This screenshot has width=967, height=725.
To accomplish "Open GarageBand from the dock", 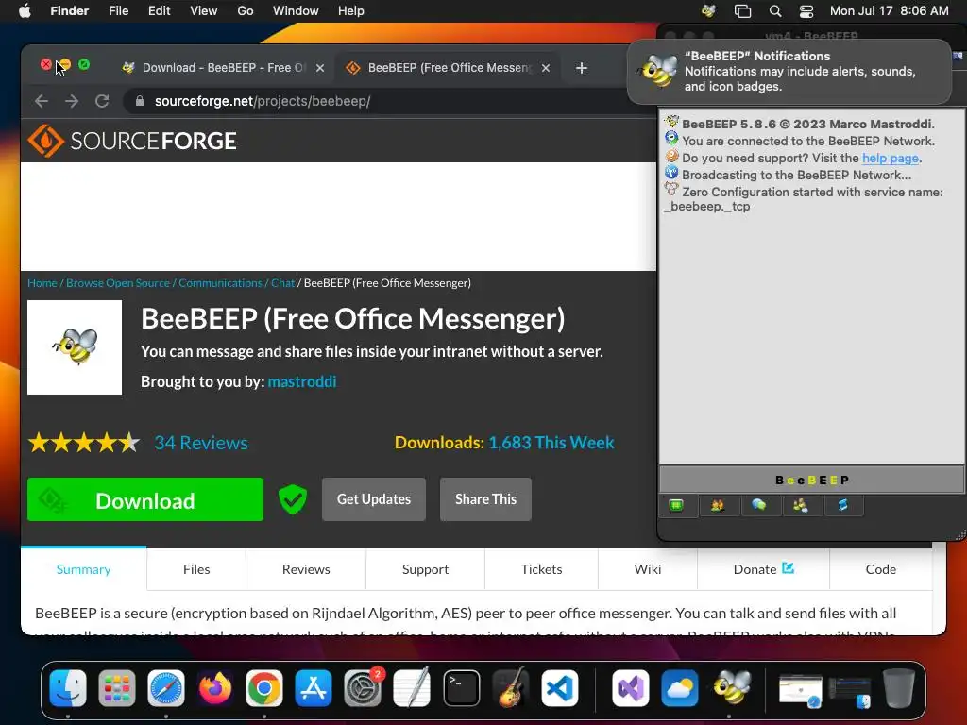I will pos(511,688).
